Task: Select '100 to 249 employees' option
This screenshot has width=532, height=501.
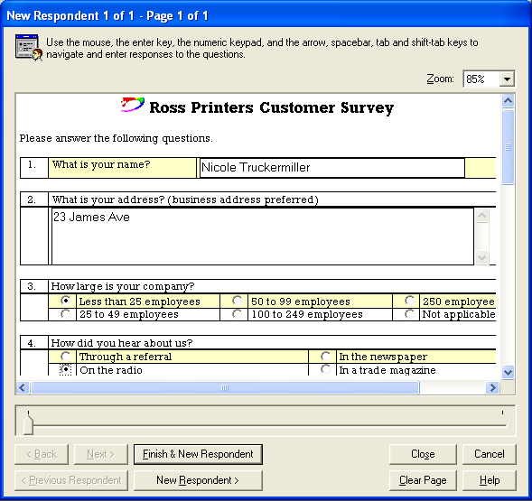Action: [x=238, y=314]
